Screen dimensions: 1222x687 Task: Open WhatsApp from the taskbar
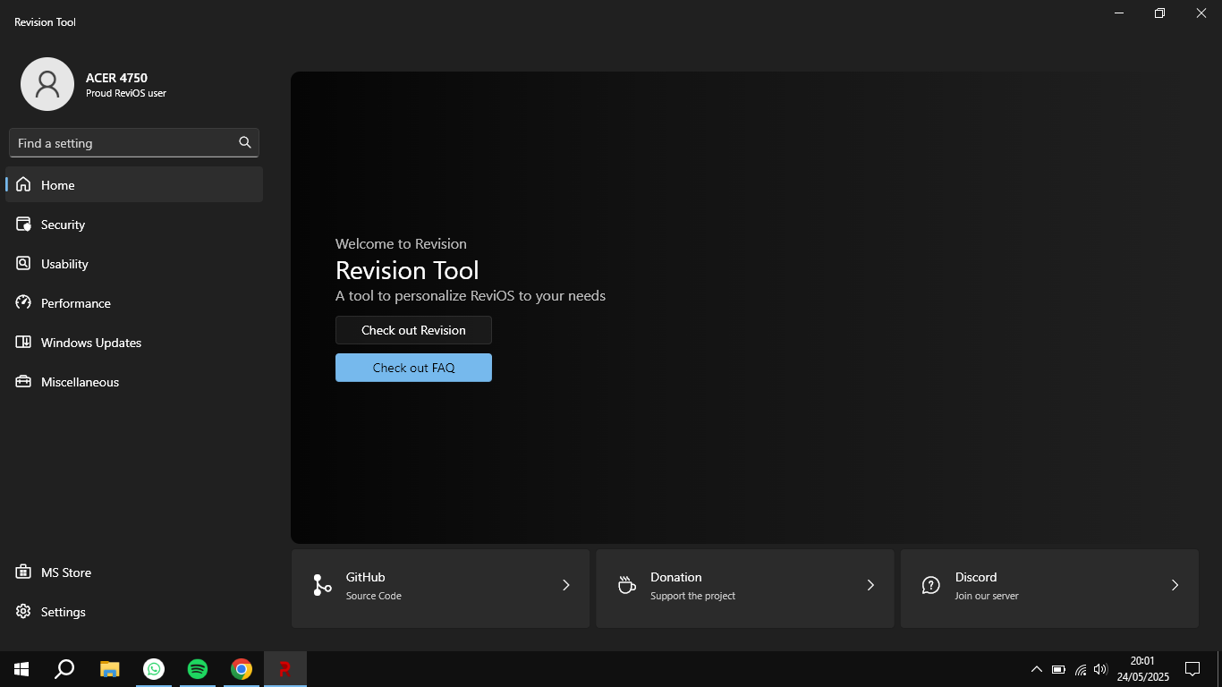pyautogui.click(x=154, y=669)
